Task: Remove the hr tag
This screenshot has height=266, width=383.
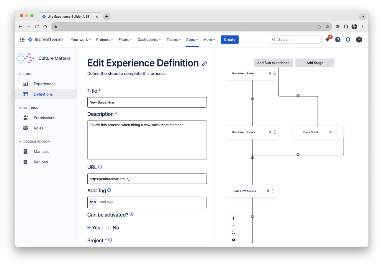Action: [95, 202]
